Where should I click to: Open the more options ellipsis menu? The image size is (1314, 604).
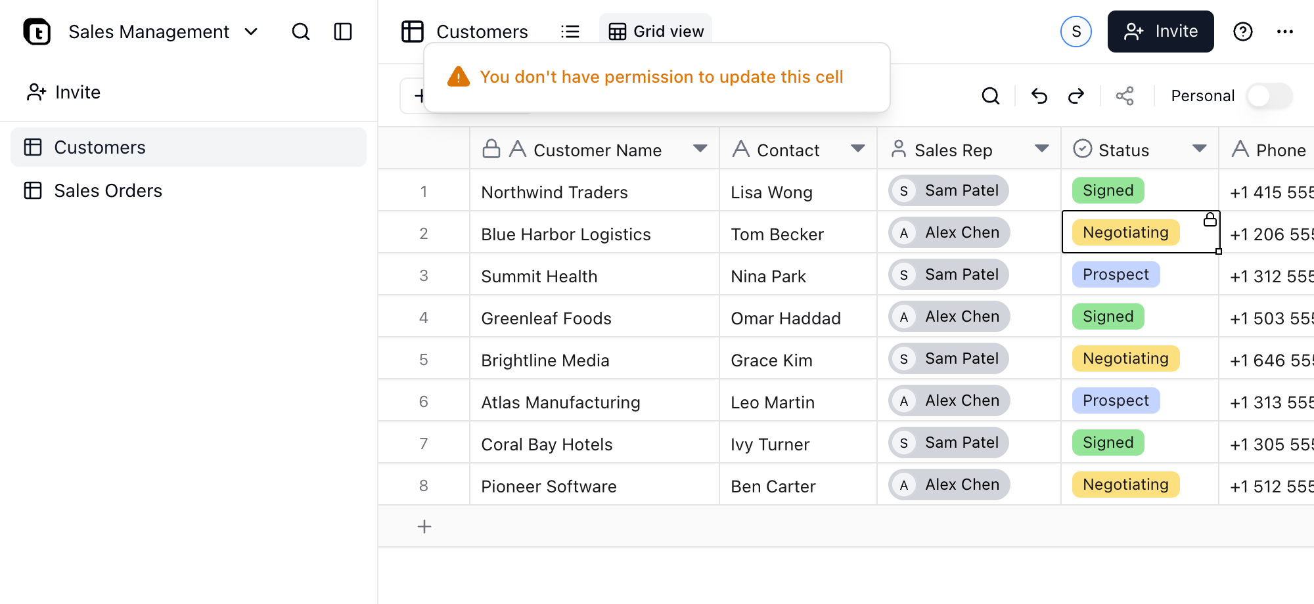pyautogui.click(x=1285, y=32)
